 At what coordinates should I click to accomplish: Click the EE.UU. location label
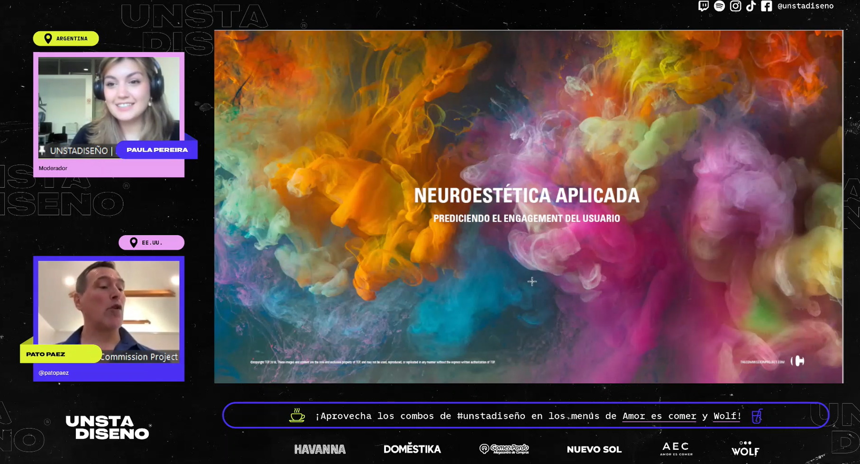click(x=152, y=243)
